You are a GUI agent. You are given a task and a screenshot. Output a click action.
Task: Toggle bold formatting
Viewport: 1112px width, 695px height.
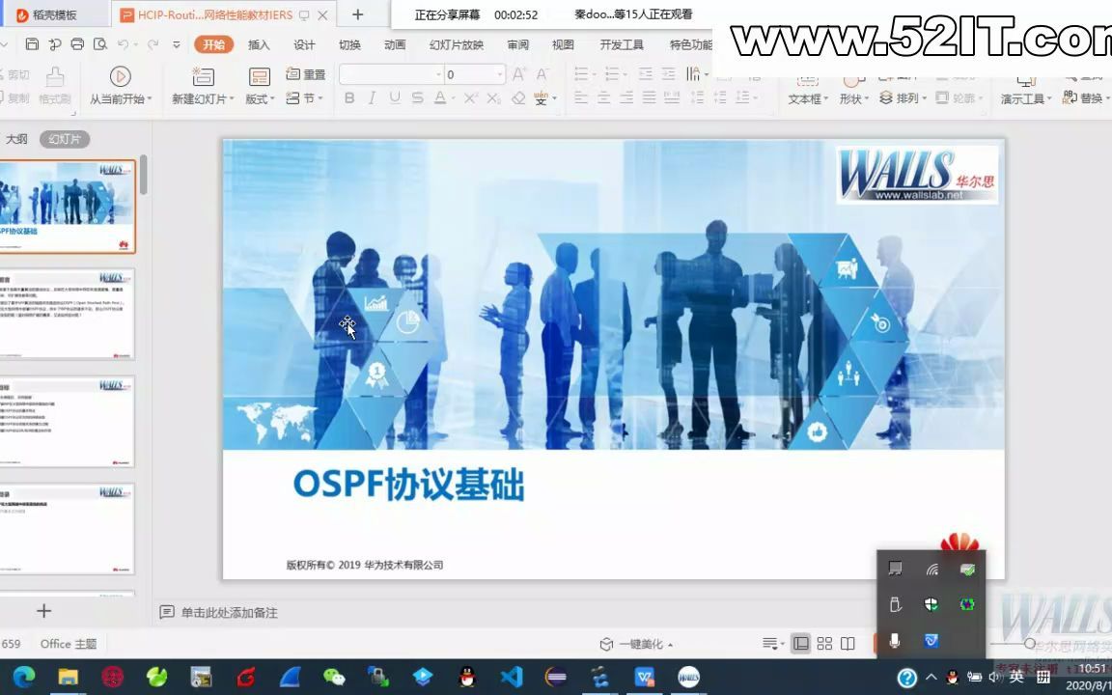(348, 97)
